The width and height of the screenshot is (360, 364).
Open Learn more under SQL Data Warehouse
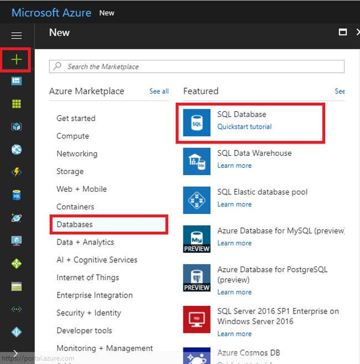point(234,166)
